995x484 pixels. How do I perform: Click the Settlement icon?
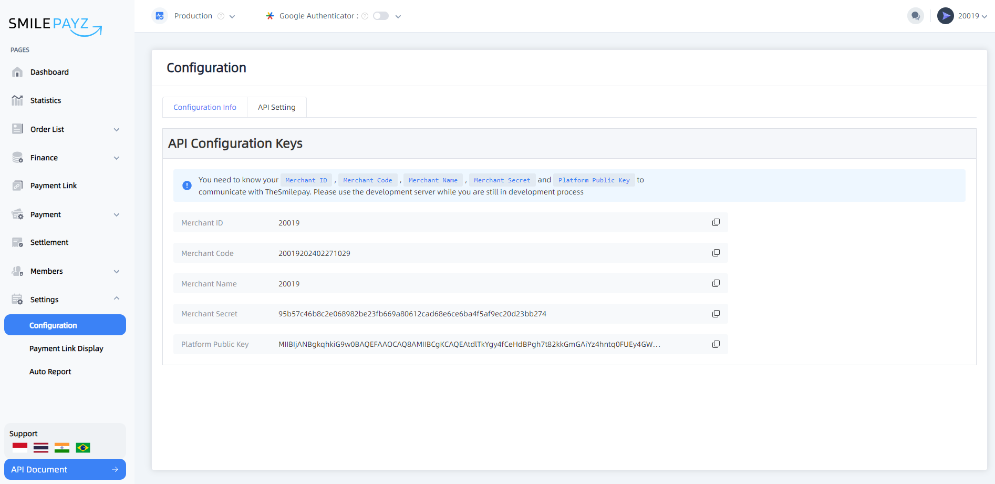click(x=17, y=242)
